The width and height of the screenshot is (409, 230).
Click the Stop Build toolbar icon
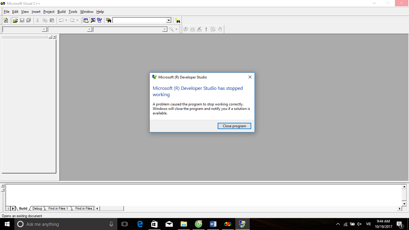tap(199, 29)
